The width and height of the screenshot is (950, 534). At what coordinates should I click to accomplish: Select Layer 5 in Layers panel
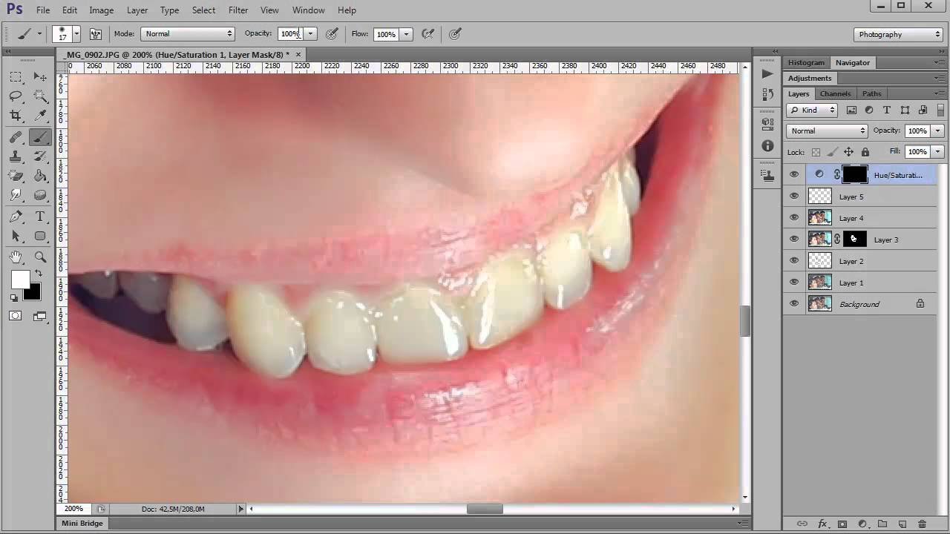click(x=851, y=197)
